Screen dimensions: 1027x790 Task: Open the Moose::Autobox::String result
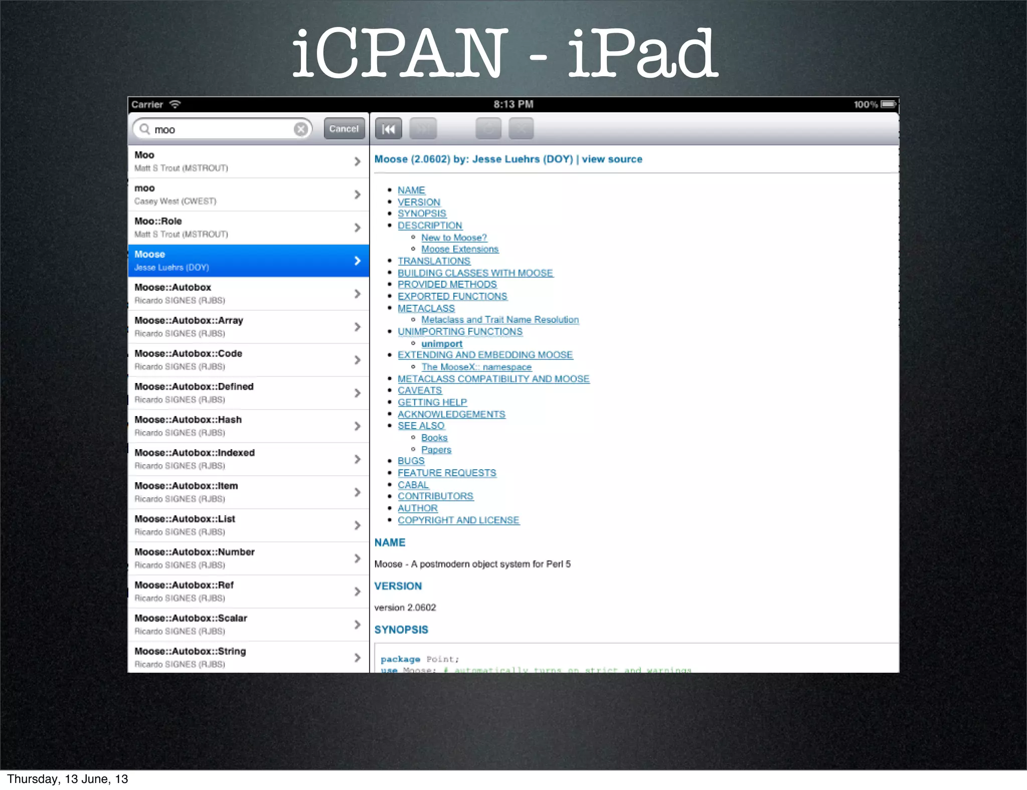(x=249, y=657)
